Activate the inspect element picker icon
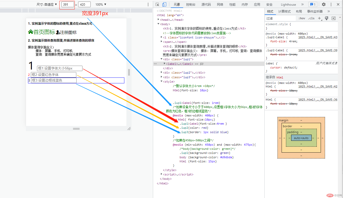Screen dimensions: 343x198 [157, 4]
